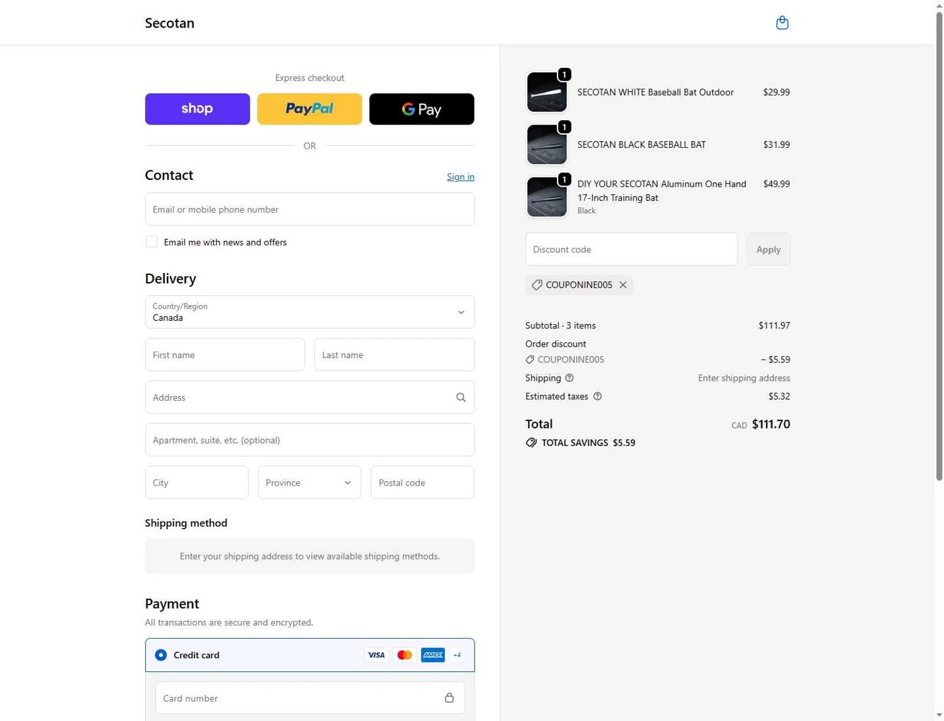The width and height of the screenshot is (944, 721).
Task: Apply the discount code
Action: point(768,249)
